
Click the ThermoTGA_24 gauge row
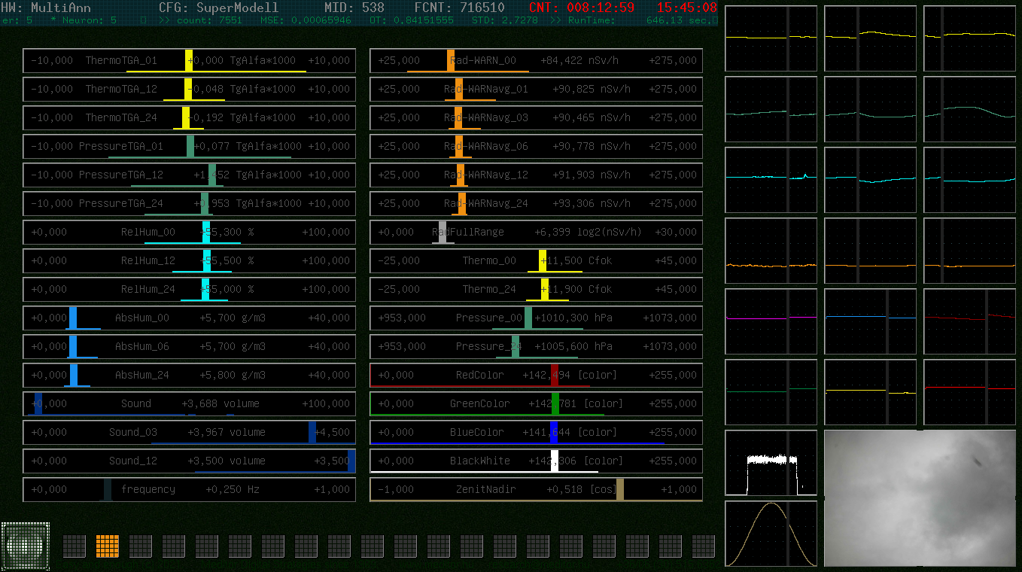coord(189,118)
